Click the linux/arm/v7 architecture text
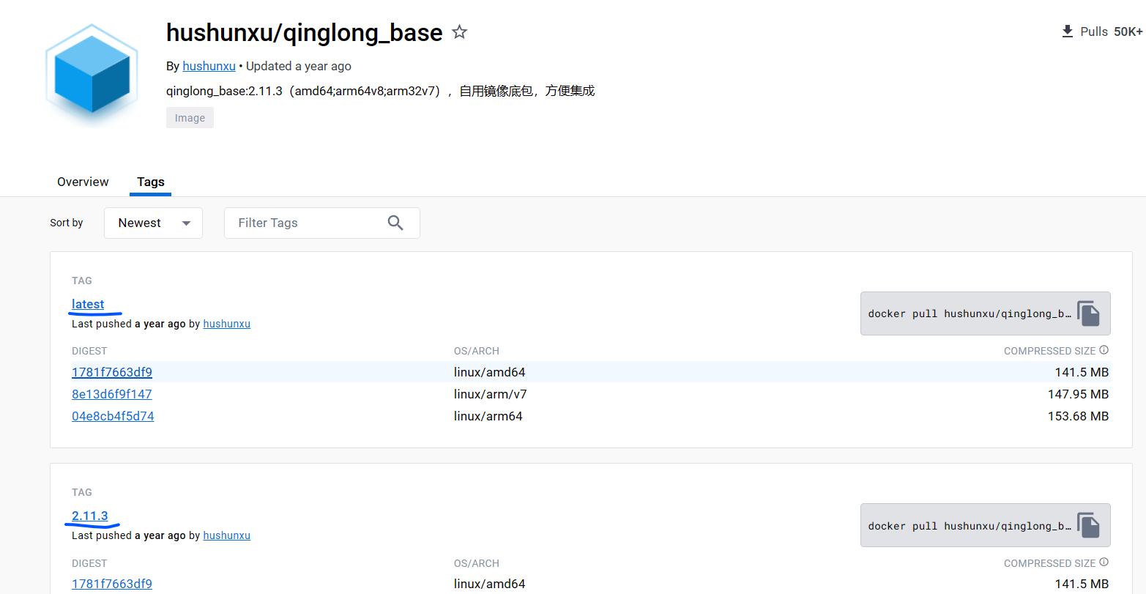The image size is (1146, 594). click(490, 394)
